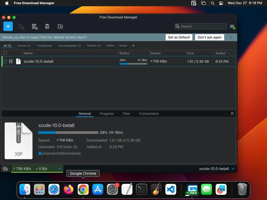This screenshot has width=267, height=200.
Task: Launch Google Chrome from the dock
Action: click(83, 189)
